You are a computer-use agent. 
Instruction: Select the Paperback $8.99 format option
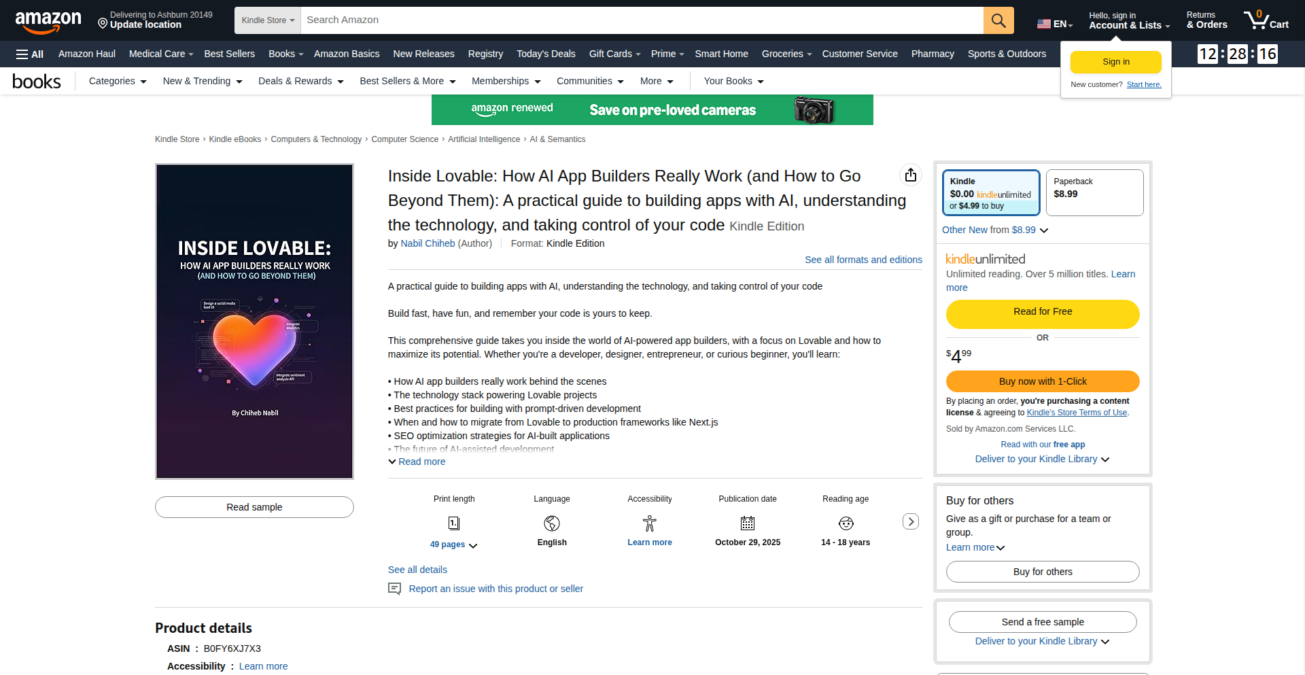pyautogui.click(x=1094, y=192)
